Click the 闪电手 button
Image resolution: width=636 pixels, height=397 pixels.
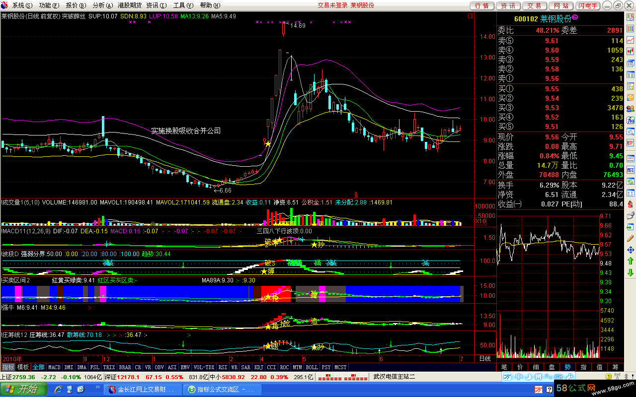pyautogui.click(x=588, y=5)
